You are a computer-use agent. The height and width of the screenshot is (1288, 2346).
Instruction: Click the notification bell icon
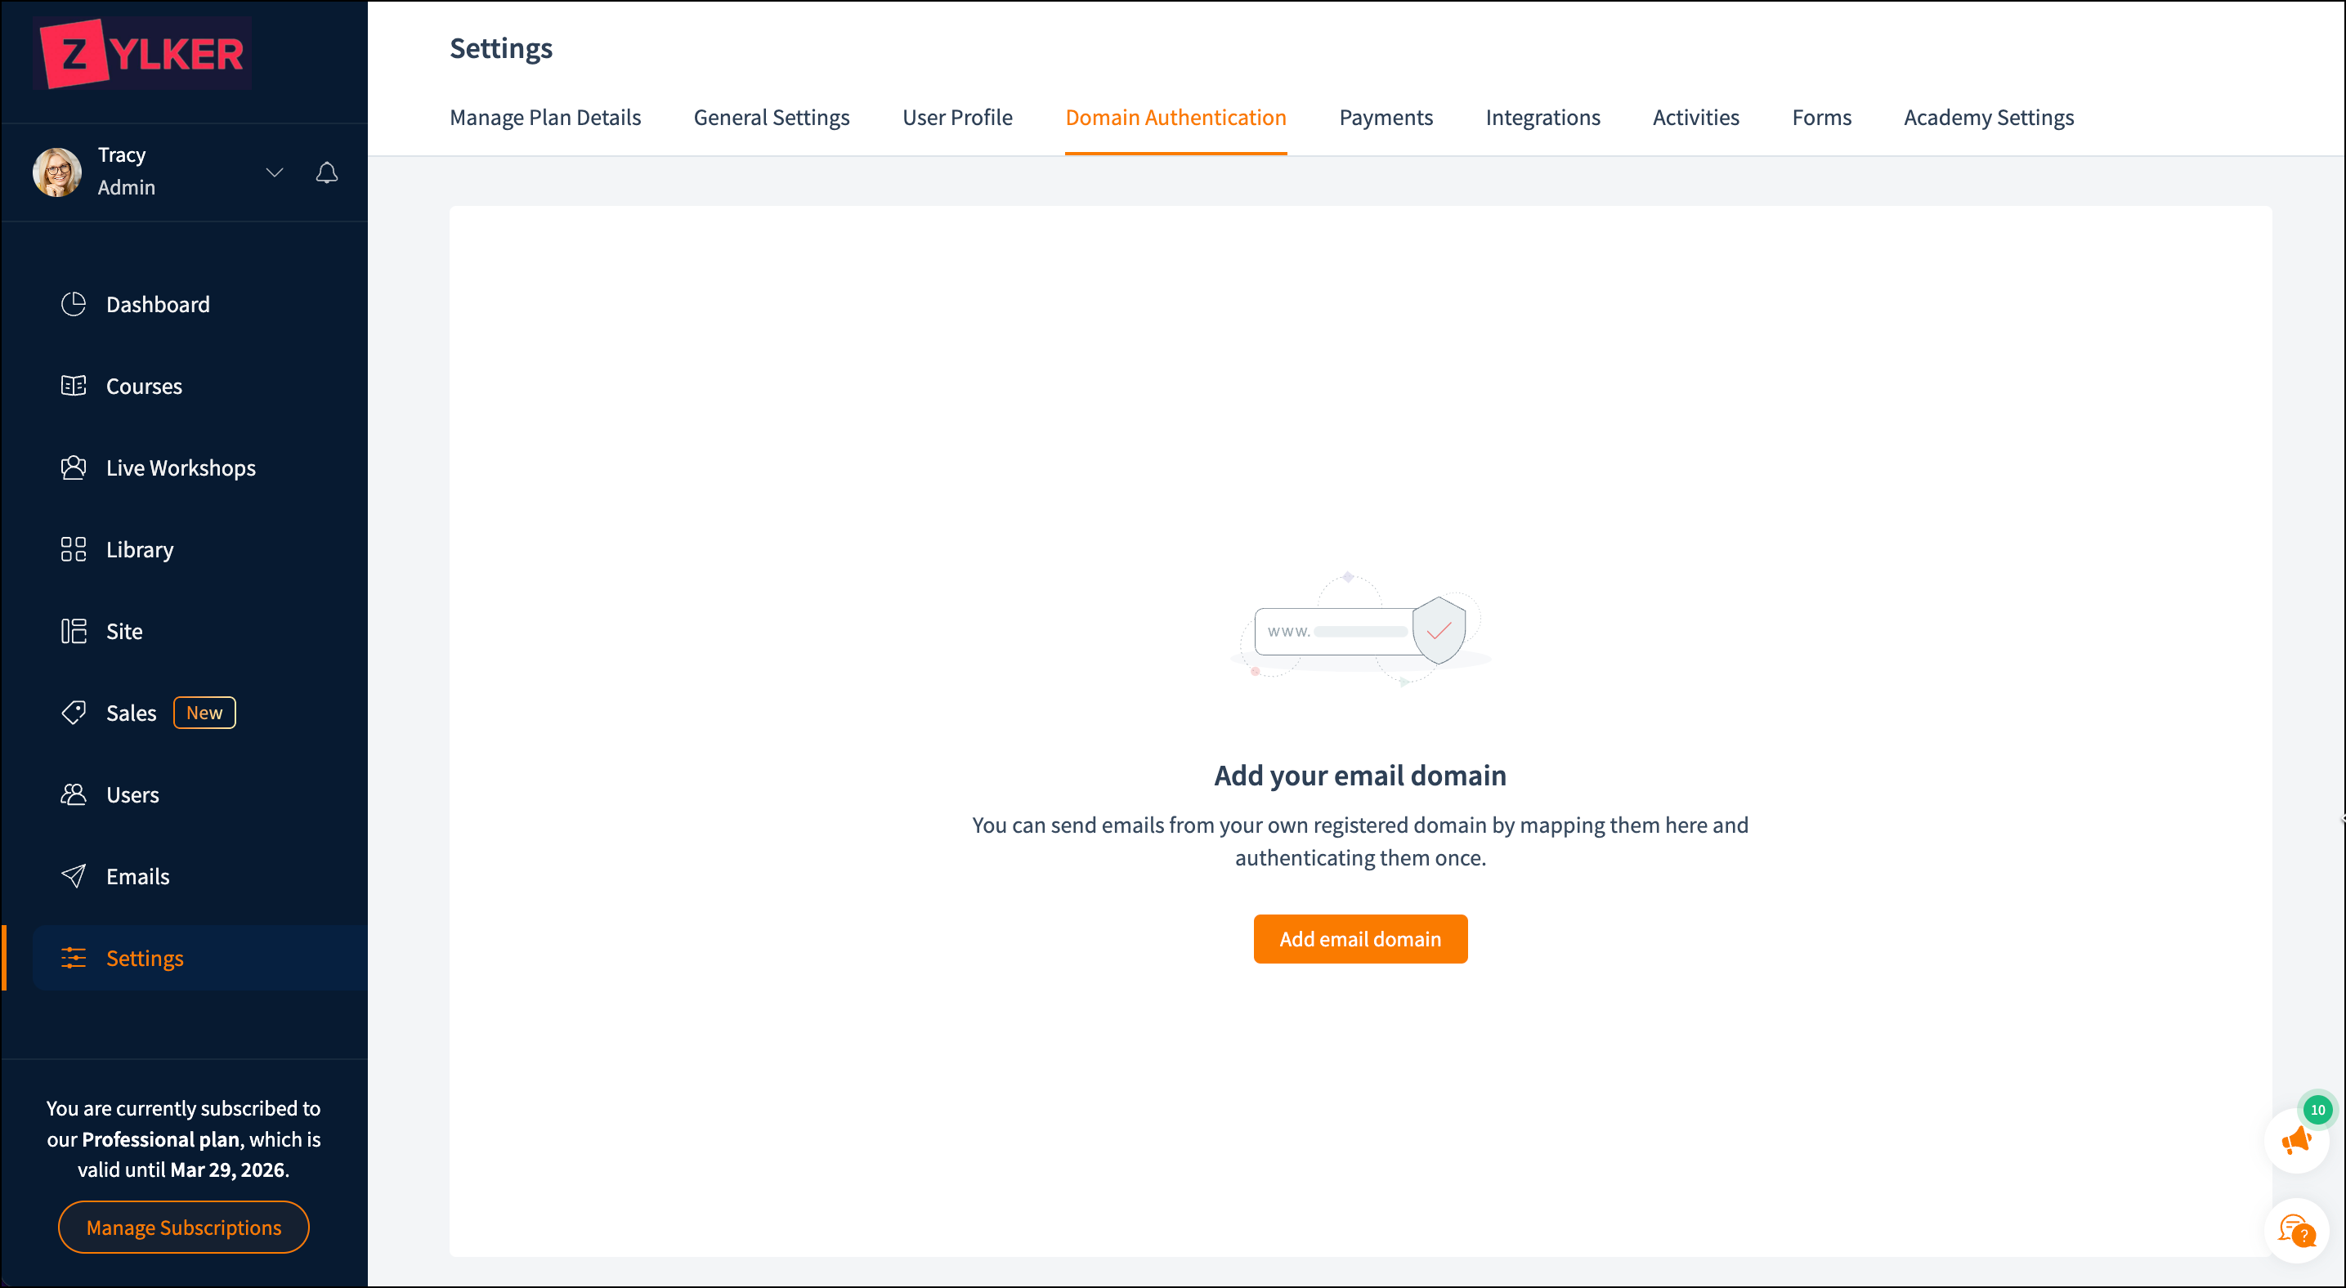(327, 172)
